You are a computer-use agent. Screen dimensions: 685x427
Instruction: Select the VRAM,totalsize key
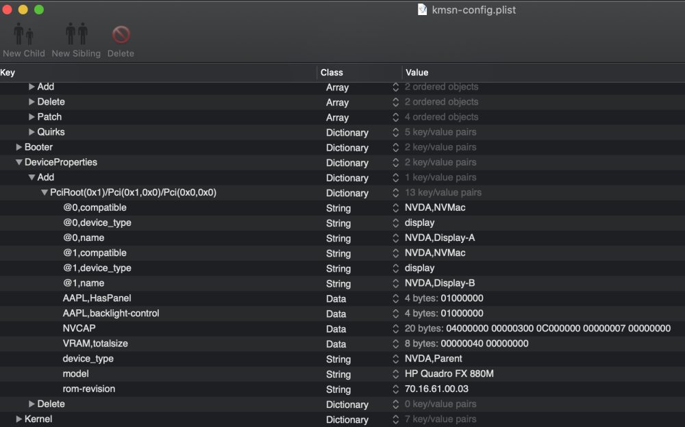95,344
